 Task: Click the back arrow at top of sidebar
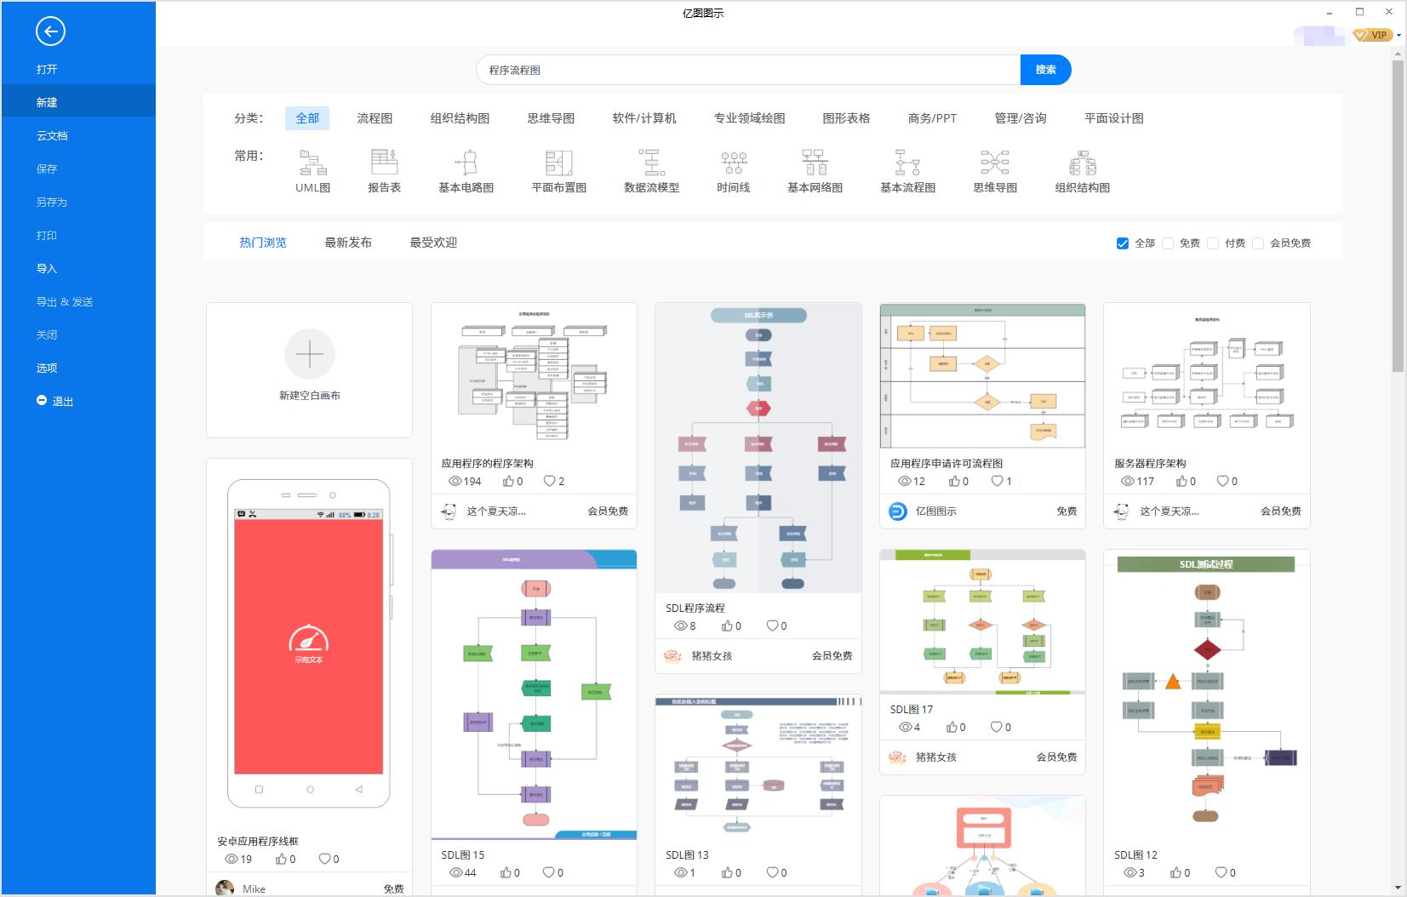[x=50, y=31]
